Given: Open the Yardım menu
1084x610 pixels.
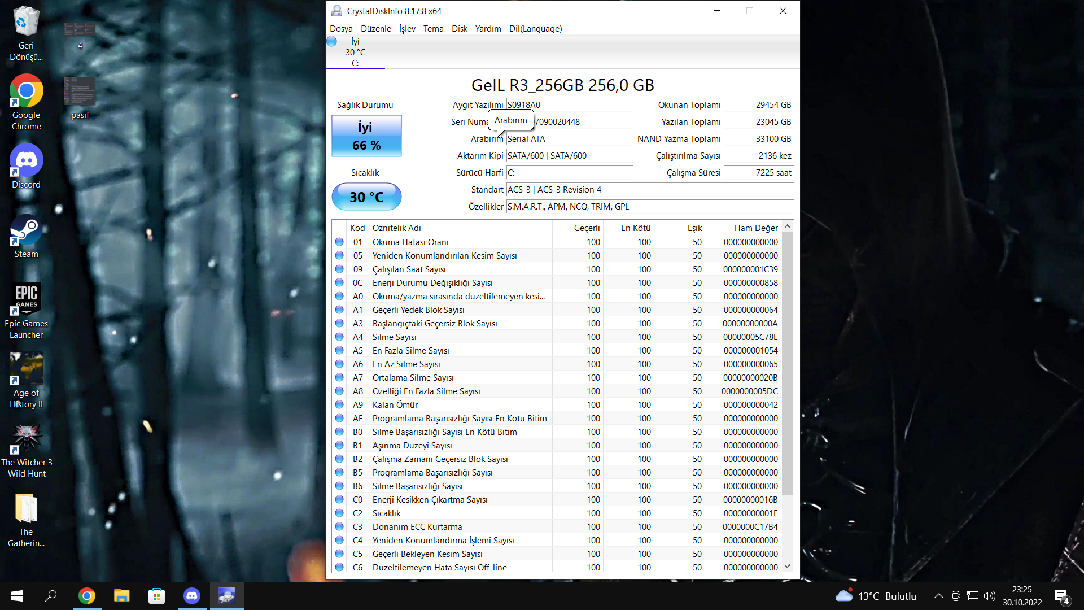Looking at the screenshot, I should [488, 29].
